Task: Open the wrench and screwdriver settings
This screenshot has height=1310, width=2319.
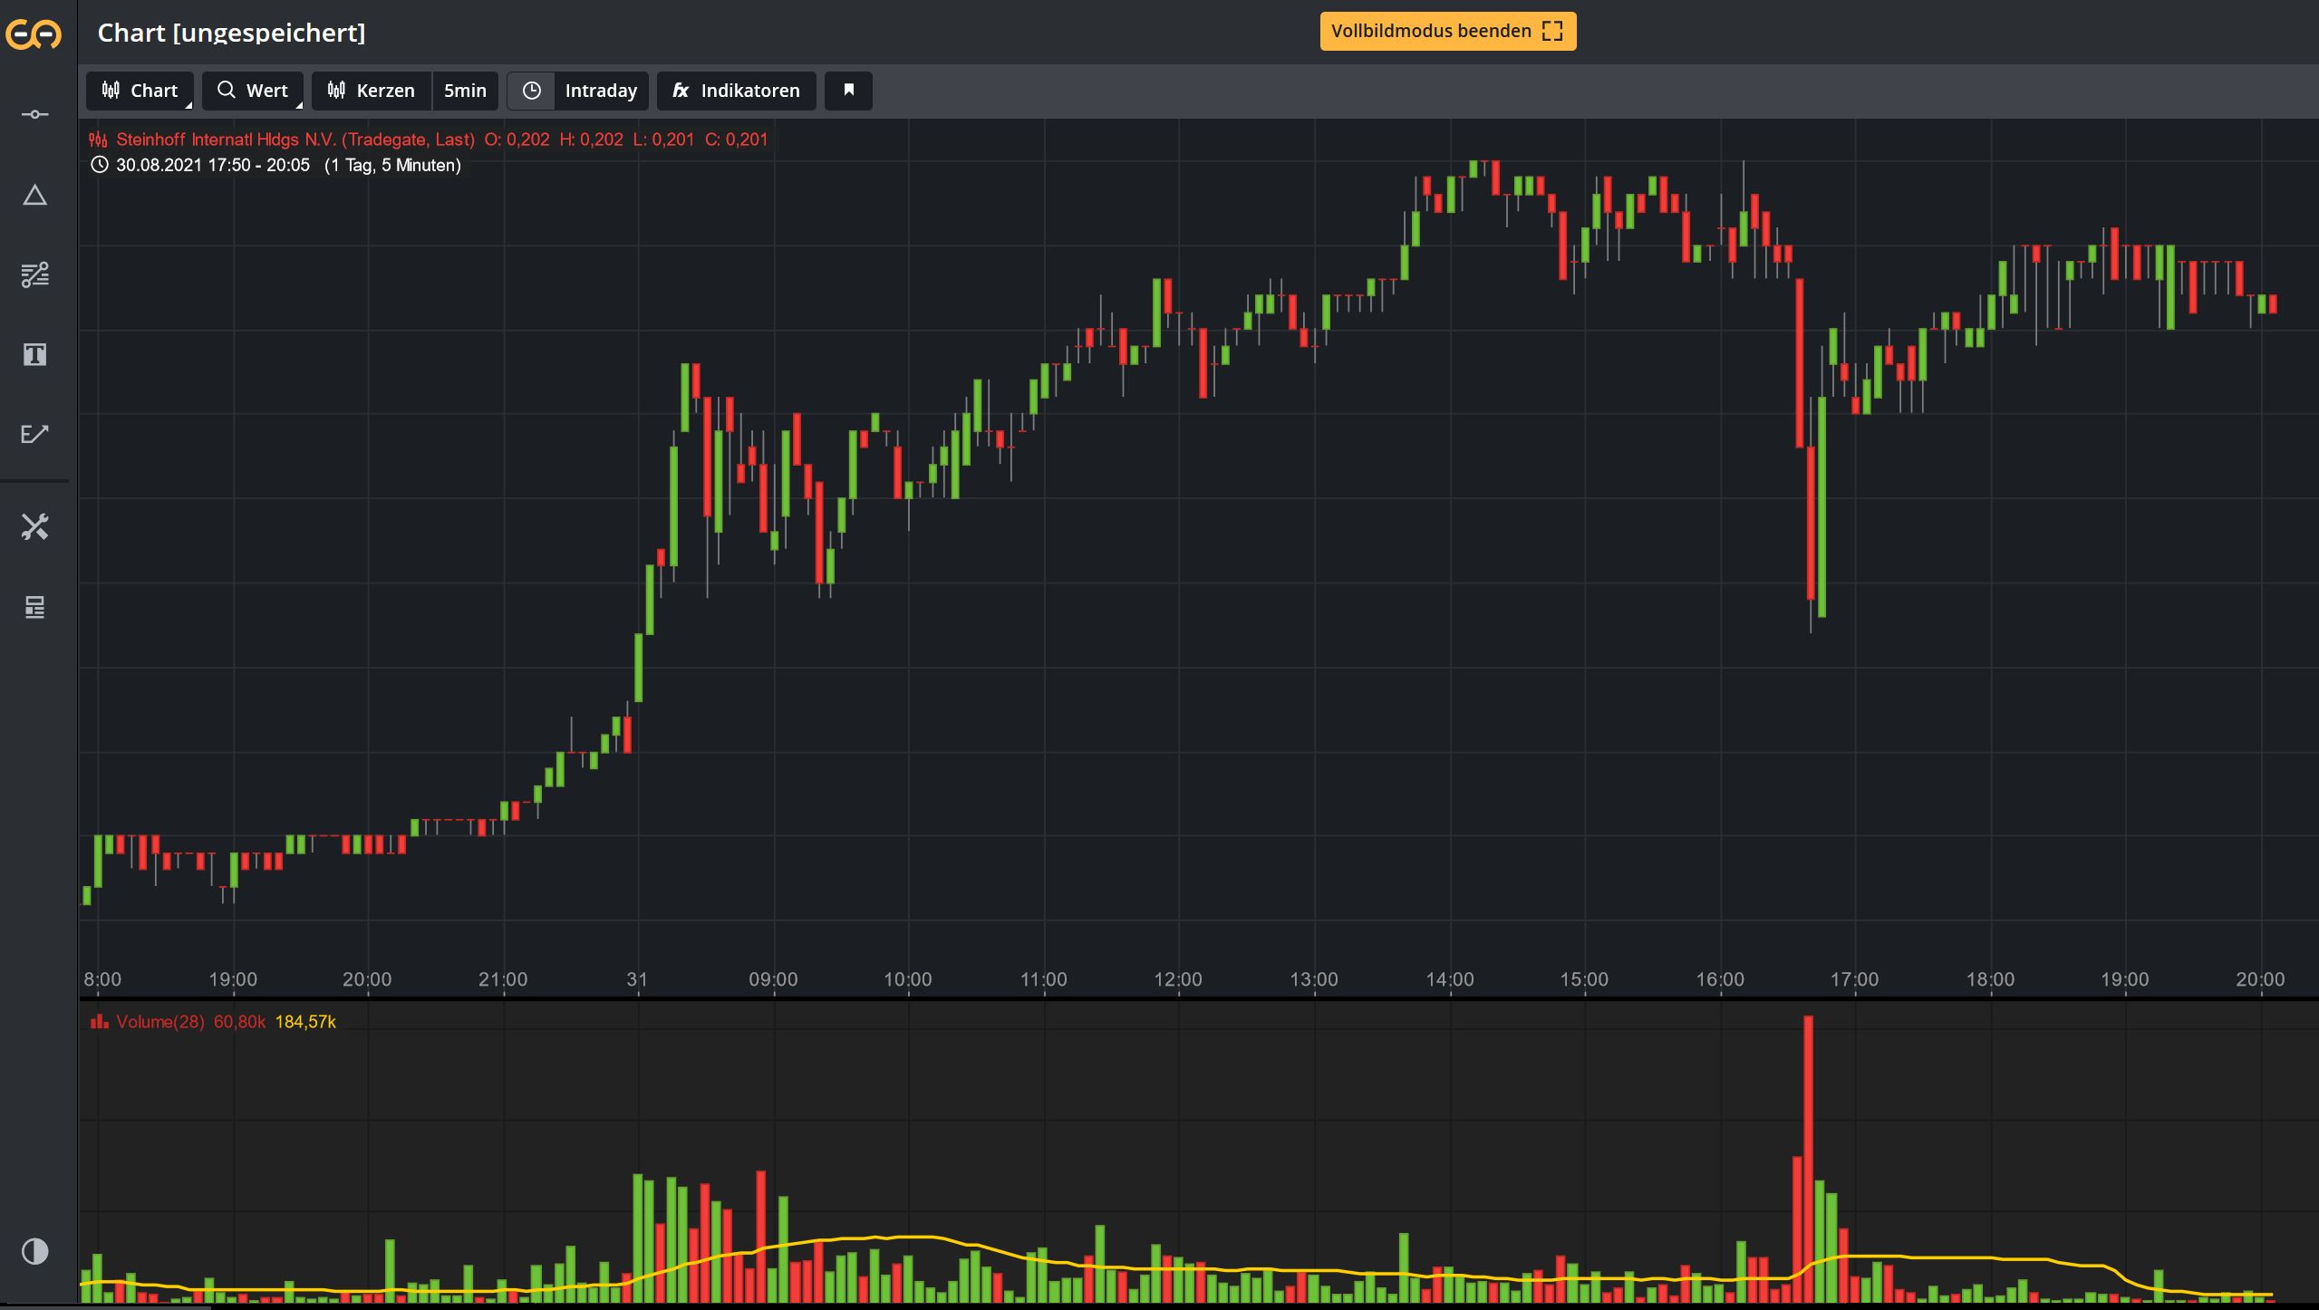Action: tap(34, 526)
